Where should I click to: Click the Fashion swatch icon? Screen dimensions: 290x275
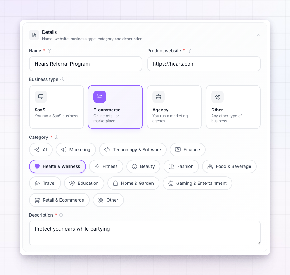pyautogui.click(x=172, y=166)
